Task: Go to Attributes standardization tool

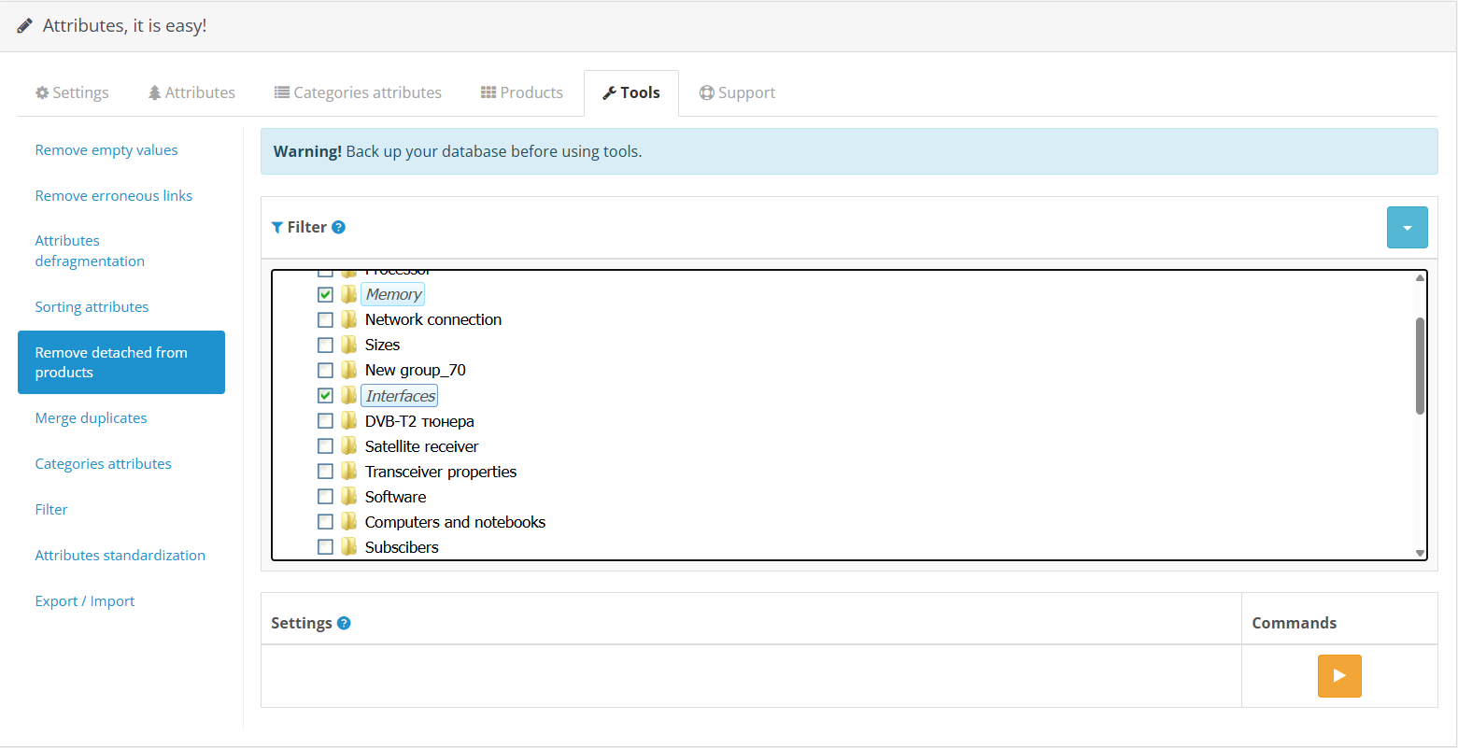Action: pyautogui.click(x=120, y=555)
